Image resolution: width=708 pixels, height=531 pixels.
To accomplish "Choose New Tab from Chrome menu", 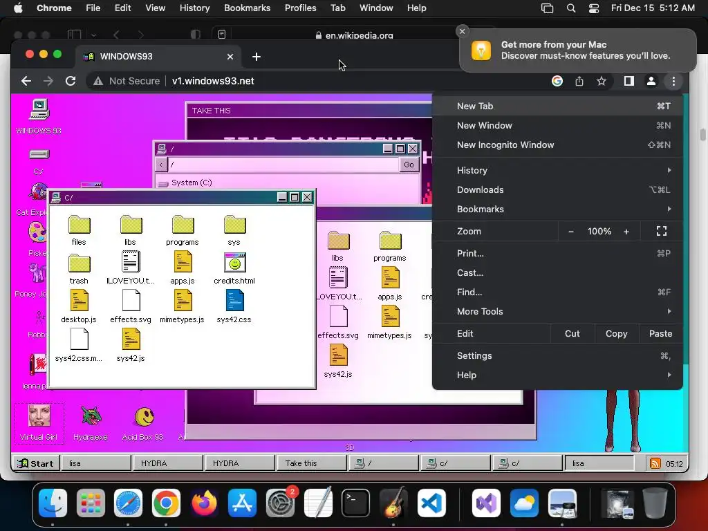I will (x=557, y=106).
